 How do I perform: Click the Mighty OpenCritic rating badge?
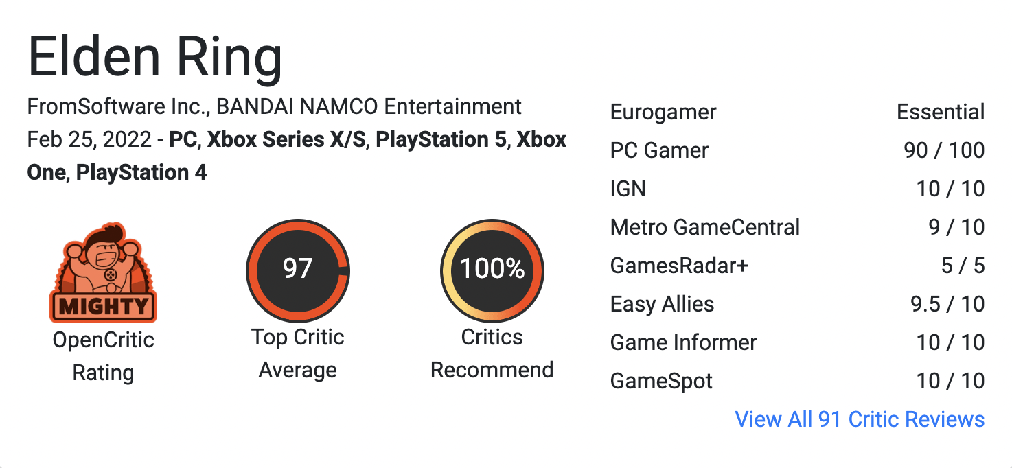pyautogui.click(x=103, y=272)
